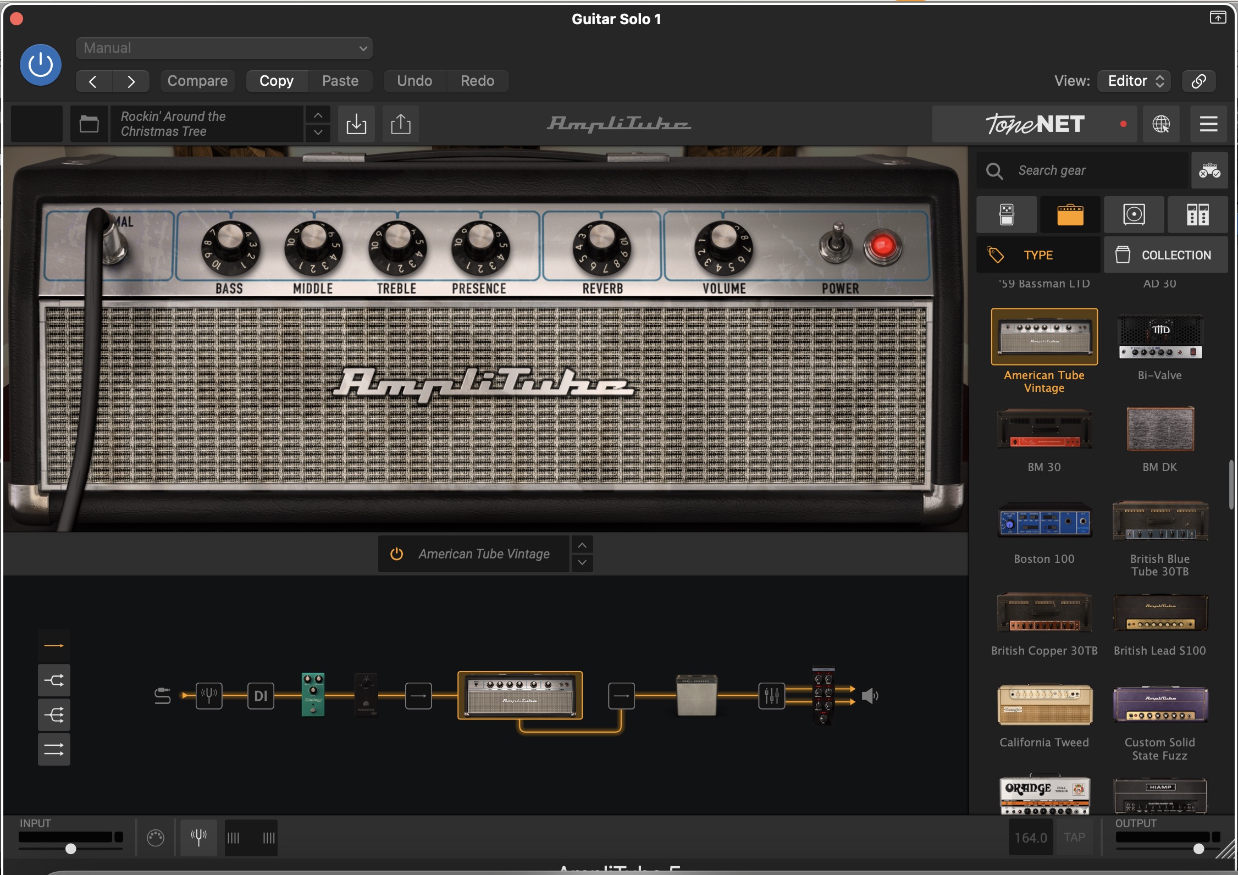Screen dimensions: 1238x875
Task: Select the stomp pedal gear category
Action: [1007, 215]
